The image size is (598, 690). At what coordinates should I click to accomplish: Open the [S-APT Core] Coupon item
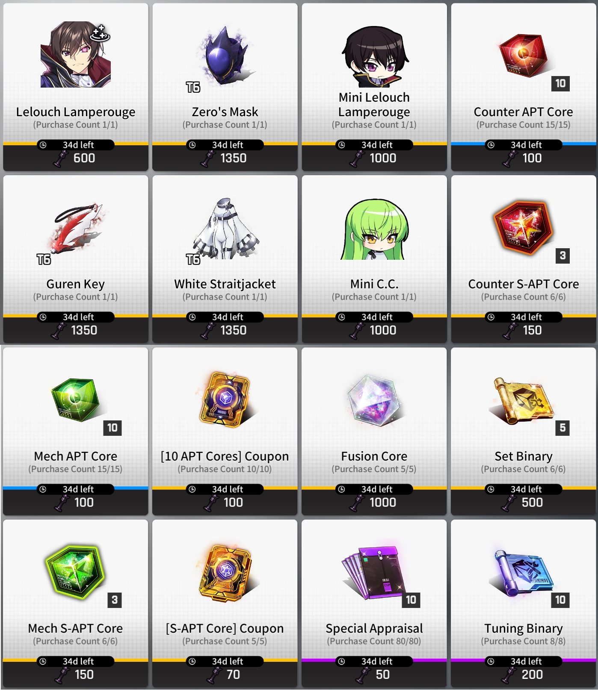pos(225,573)
